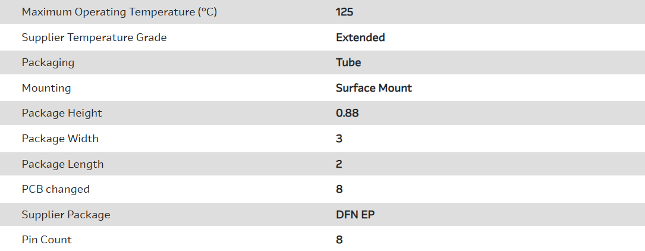Image resolution: width=645 pixels, height=251 pixels.
Task: Click the Packaging row label
Action: [48, 62]
